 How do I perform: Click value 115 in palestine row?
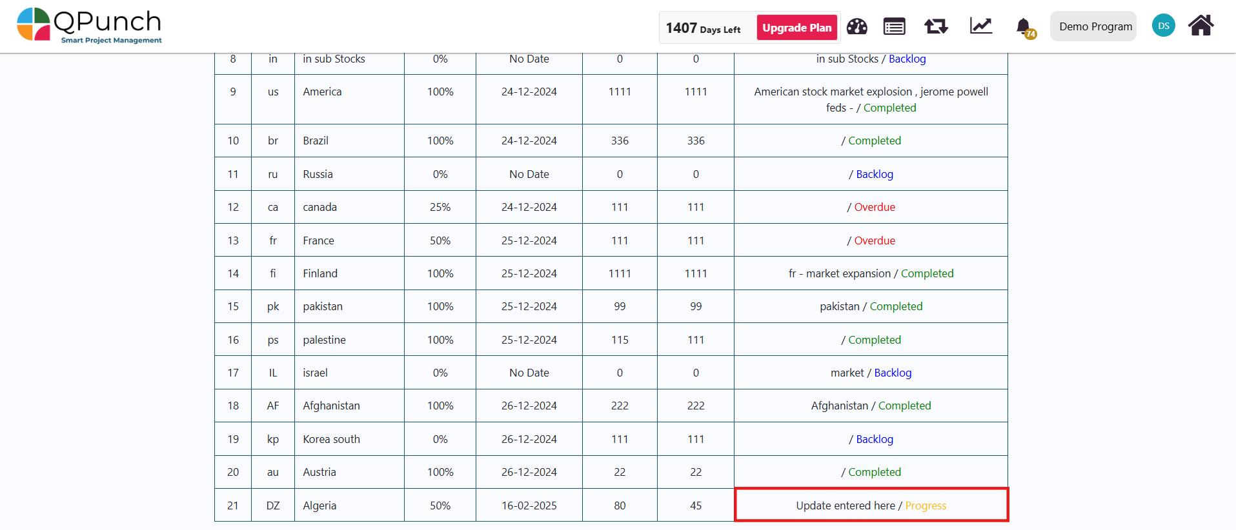point(620,340)
